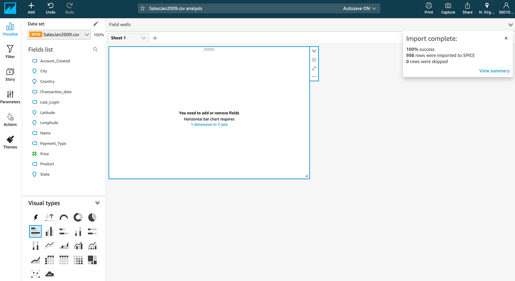Open the Parameters panel
This screenshot has height=281, width=515.
(x=10, y=97)
